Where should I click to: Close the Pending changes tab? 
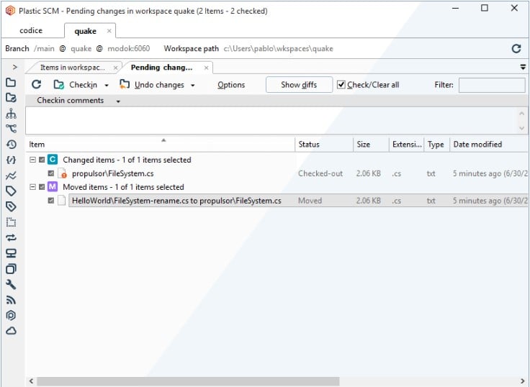[206, 68]
